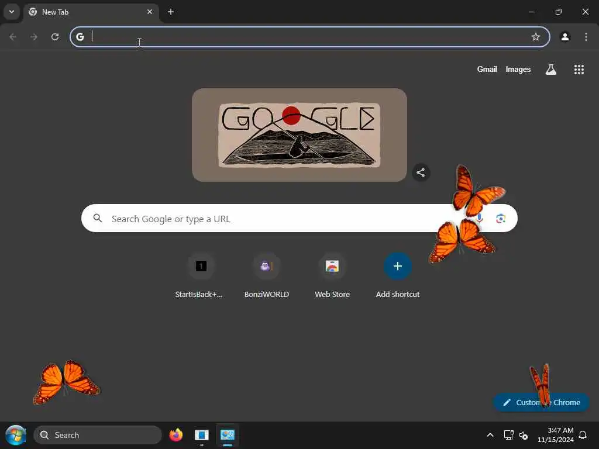Screen dimensions: 599x449
Task: Focus the address bar field
Action: [310, 37]
